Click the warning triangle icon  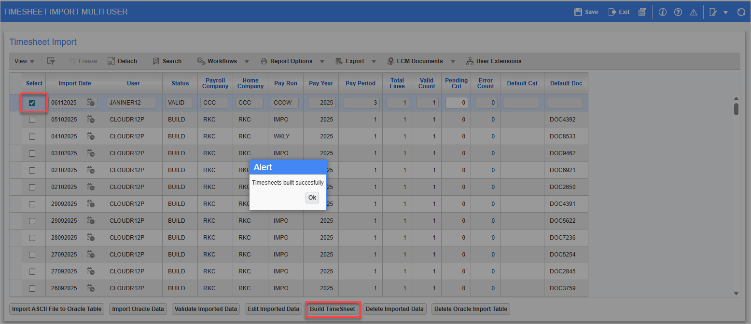694,12
